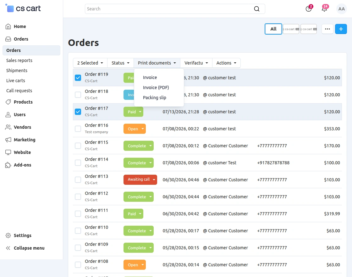Image resolution: width=352 pixels, height=277 pixels.
Task: Check the Order #113 checkbox
Action: (x=78, y=180)
